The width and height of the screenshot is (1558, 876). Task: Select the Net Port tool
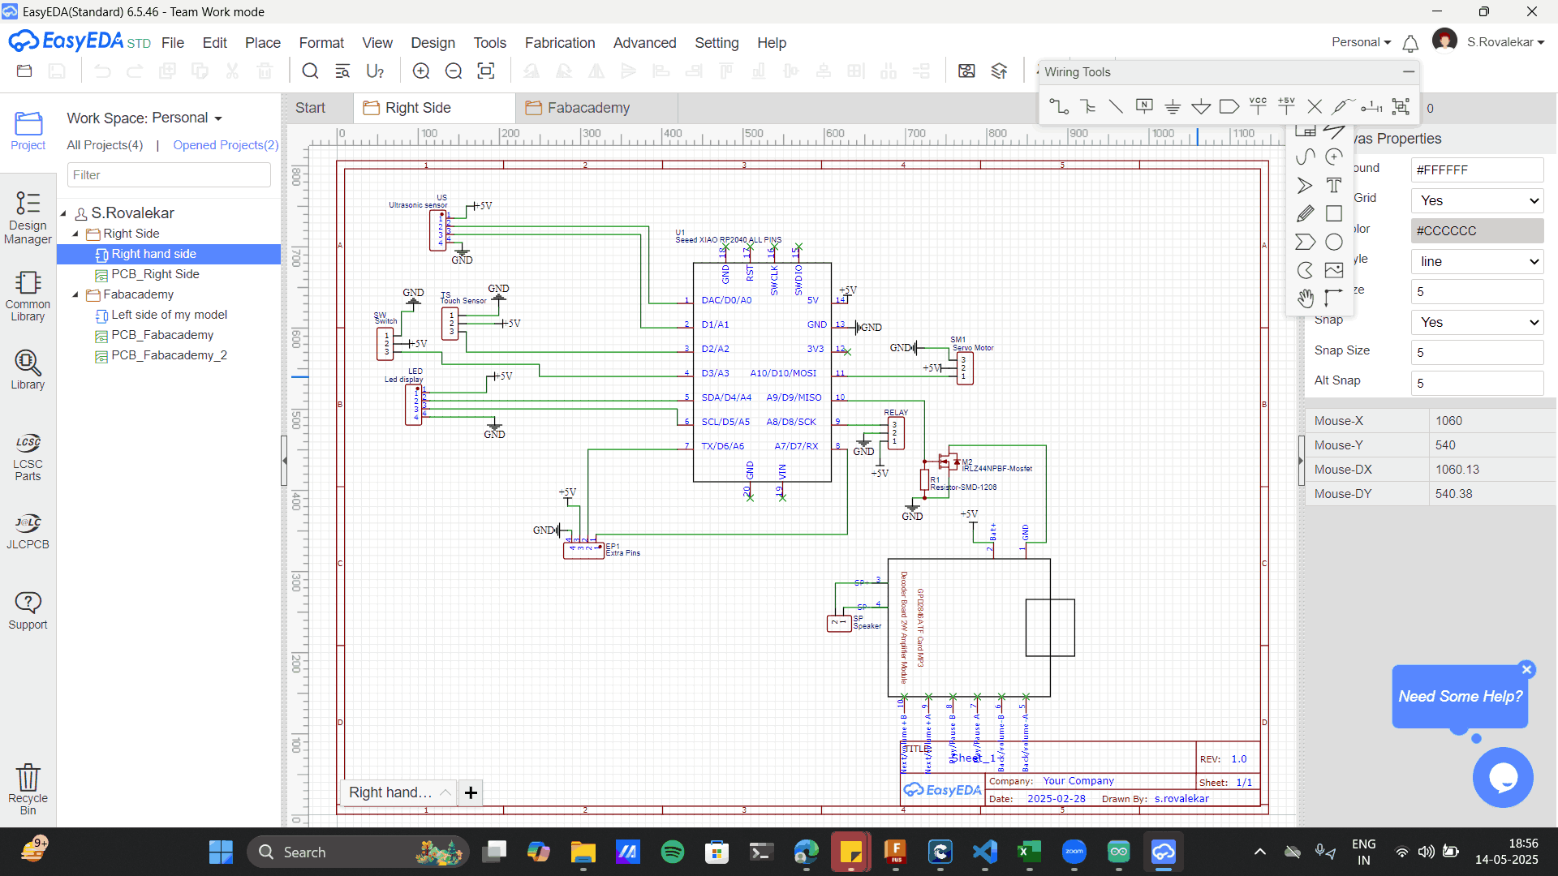click(1229, 106)
